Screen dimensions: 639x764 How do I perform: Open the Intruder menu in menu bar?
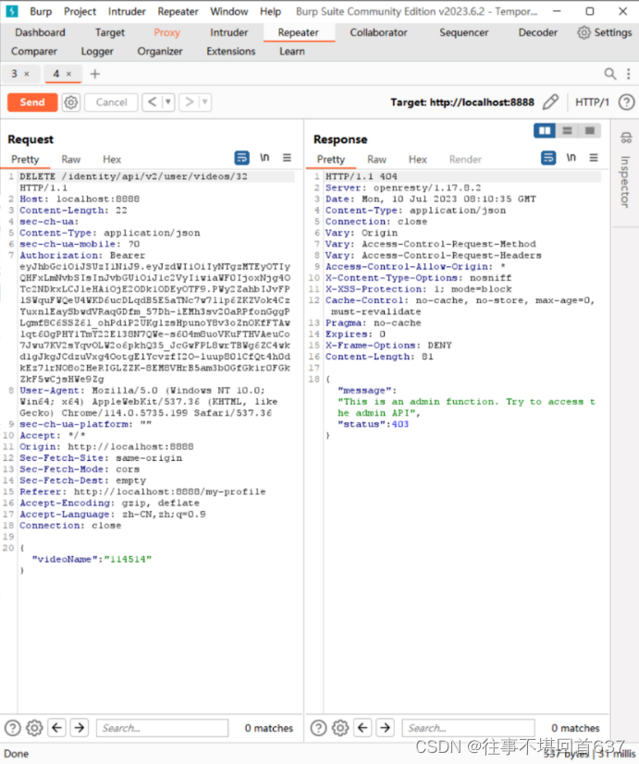(x=127, y=11)
